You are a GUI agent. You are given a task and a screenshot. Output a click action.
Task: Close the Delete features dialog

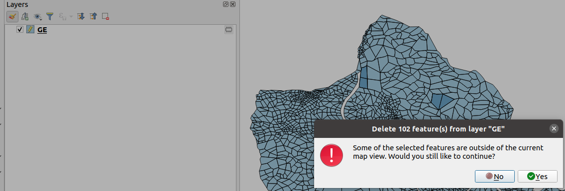coord(554,128)
